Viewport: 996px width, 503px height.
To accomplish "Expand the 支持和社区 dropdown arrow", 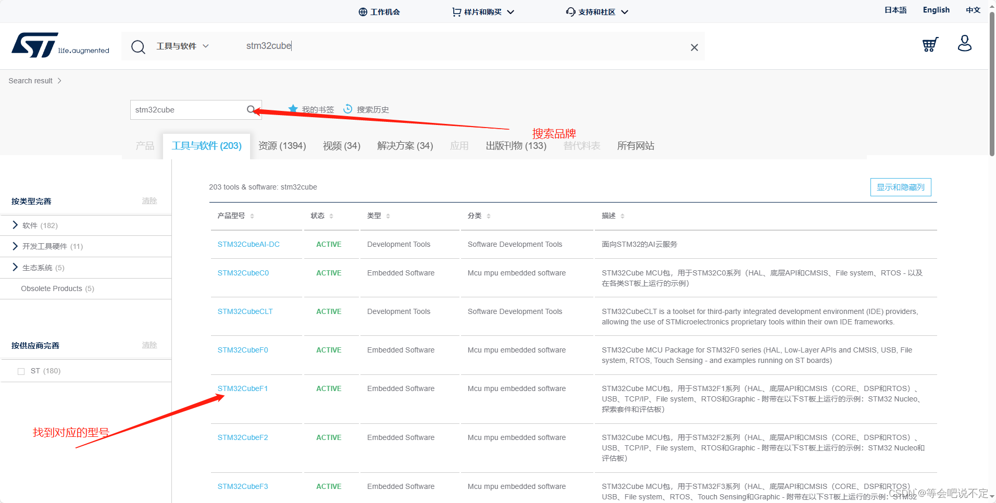I will (x=625, y=12).
